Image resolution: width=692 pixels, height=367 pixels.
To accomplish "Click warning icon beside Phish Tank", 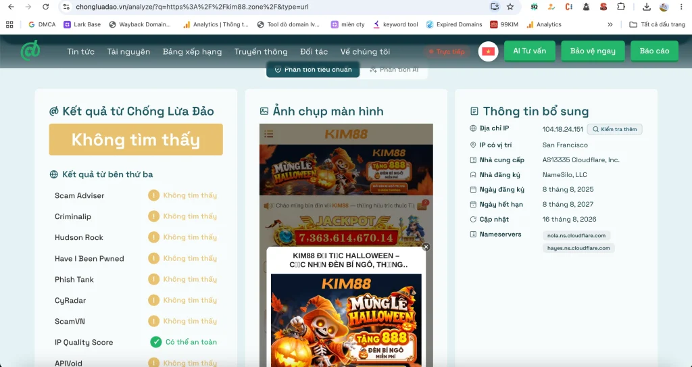I will click(x=153, y=279).
